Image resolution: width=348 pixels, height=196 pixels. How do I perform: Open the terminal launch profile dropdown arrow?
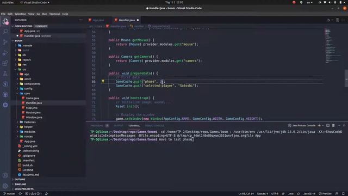pos(323,126)
